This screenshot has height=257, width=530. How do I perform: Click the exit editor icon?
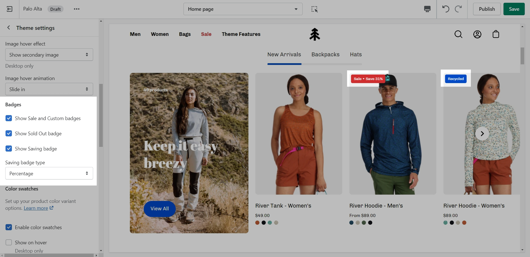click(x=9, y=9)
